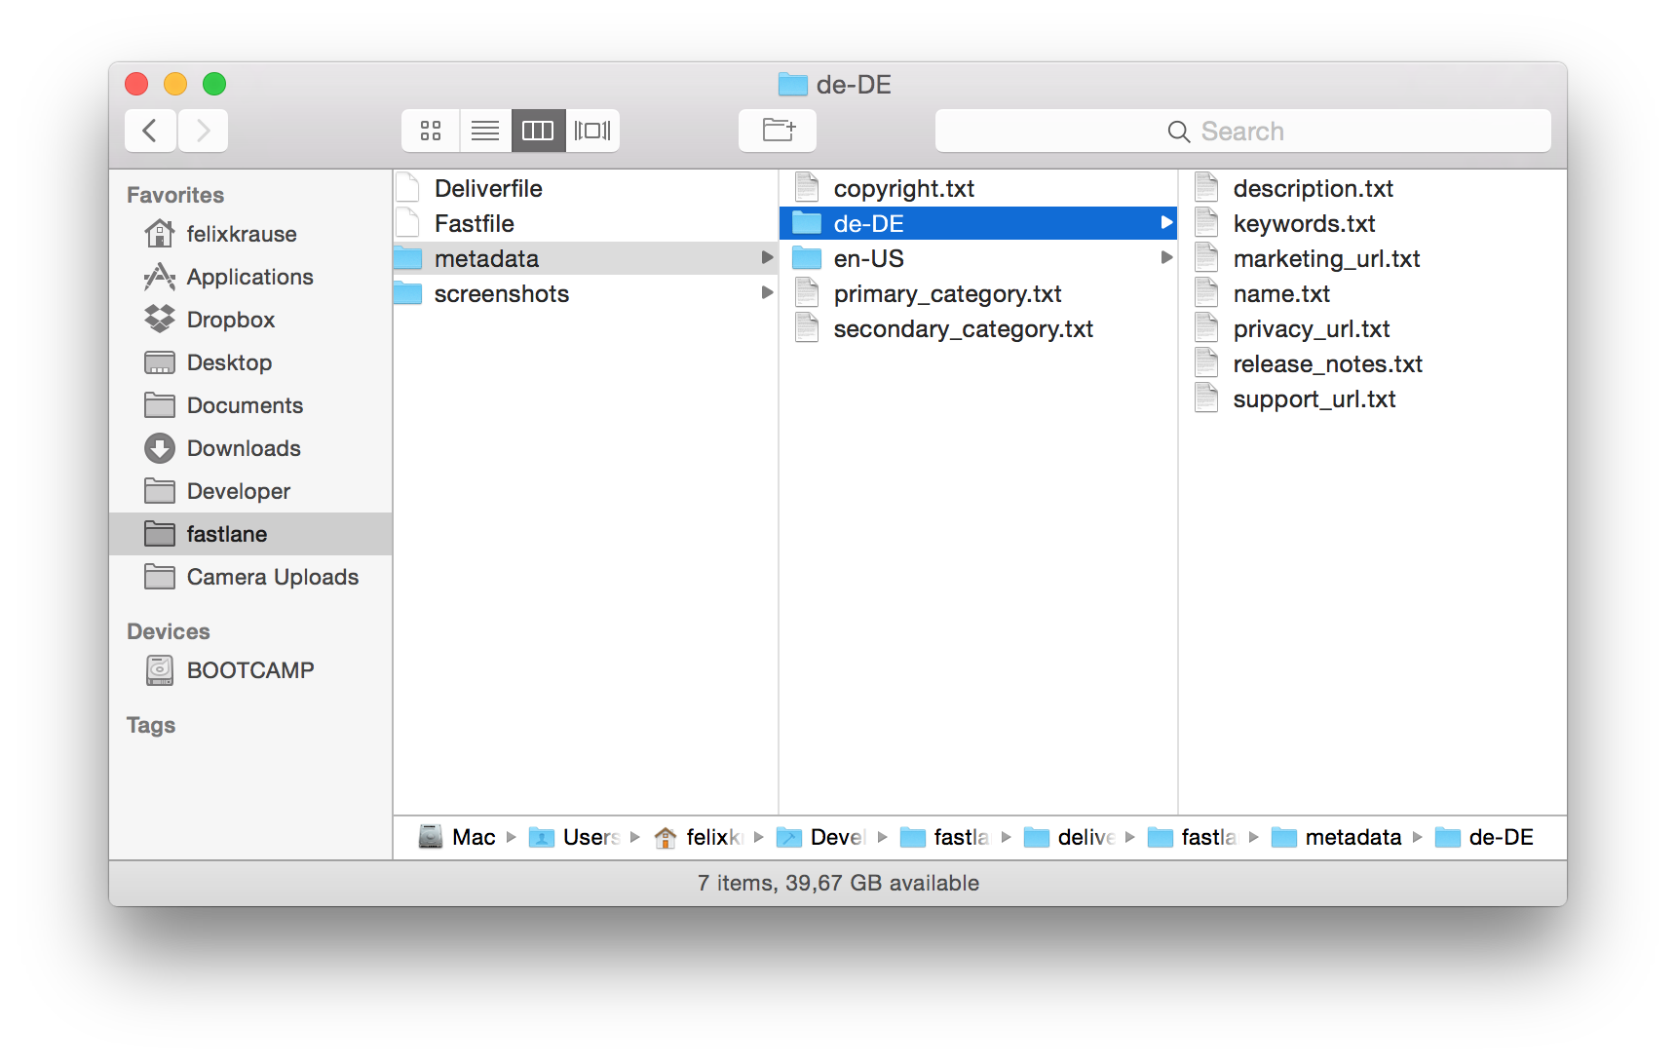Switch to list view
1676x1062 pixels.
pos(485,131)
